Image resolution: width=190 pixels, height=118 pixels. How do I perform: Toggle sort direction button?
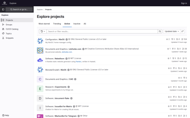coord(182,31)
